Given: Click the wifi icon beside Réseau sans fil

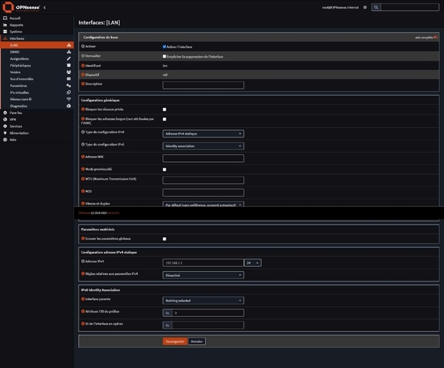Looking at the screenshot, I should [x=68, y=98].
